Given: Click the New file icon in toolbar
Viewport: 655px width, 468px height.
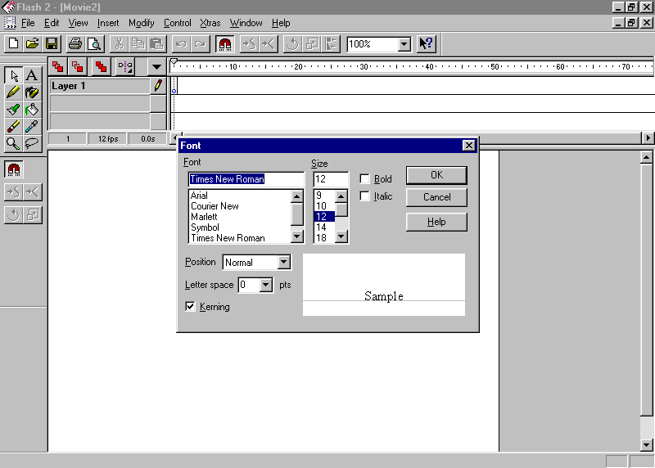Looking at the screenshot, I should 13,44.
